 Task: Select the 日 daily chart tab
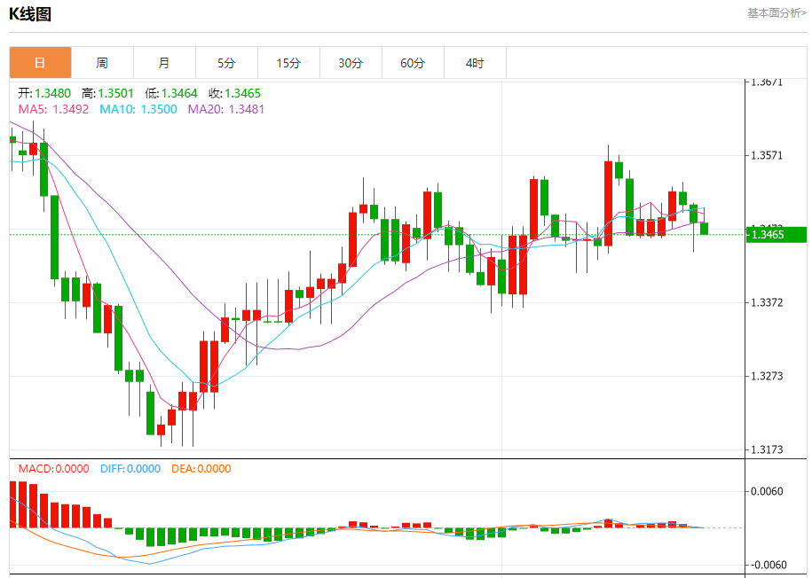[41, 63]
